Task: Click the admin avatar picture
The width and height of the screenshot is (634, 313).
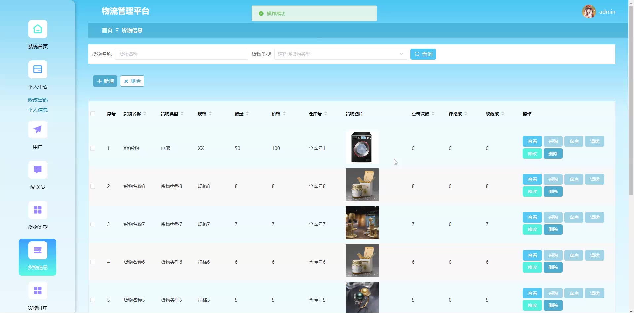Action: [x=589, y=12]
